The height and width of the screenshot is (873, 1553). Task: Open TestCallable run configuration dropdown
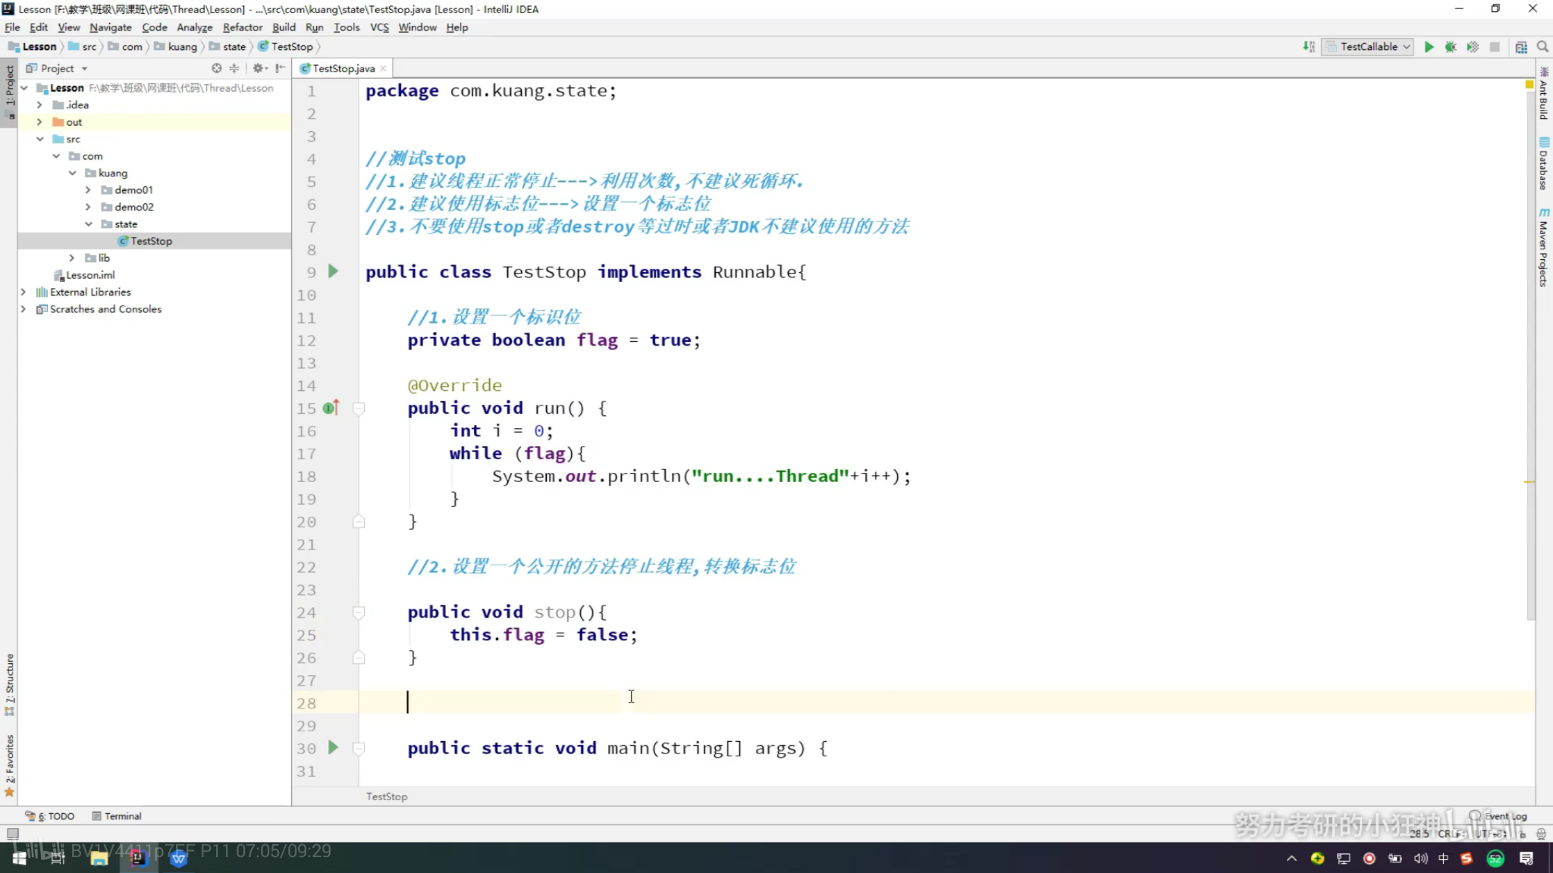pyautogui.click(x=1368, y=47)
